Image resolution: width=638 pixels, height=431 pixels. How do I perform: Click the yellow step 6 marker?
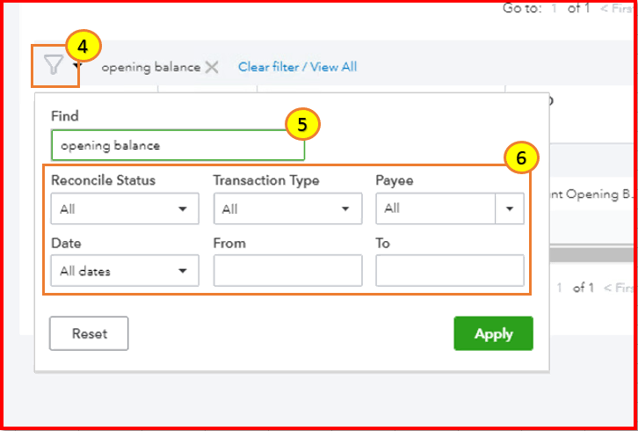pyautogui.click(x=520, y=159)
